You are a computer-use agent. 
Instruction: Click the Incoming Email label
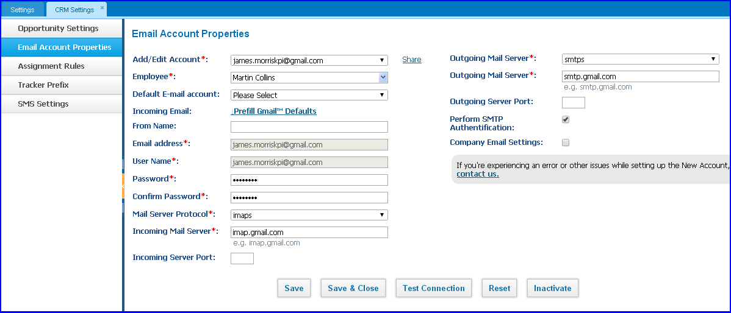click(x=162, y=111)
